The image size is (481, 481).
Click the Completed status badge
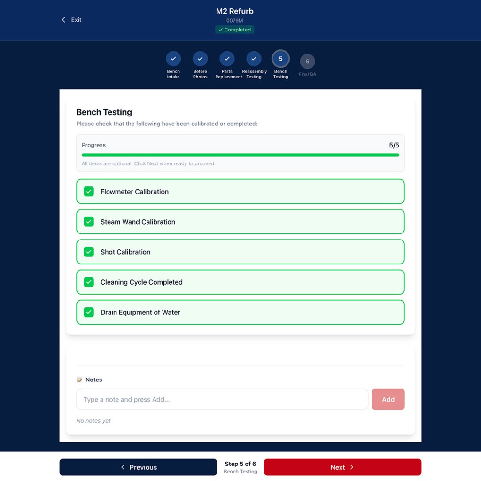(x=234, y=30)
